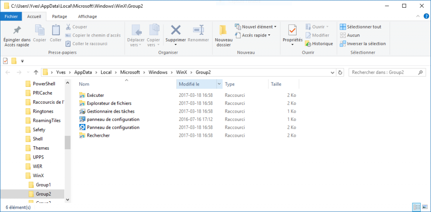Click quick access new folder icon
This screenshot has width=431, height=212.
14,61
